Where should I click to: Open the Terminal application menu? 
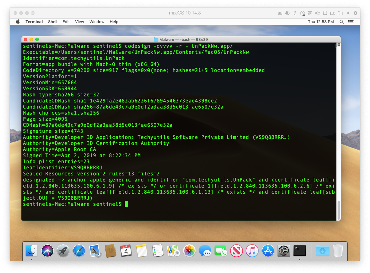(34, 22)
